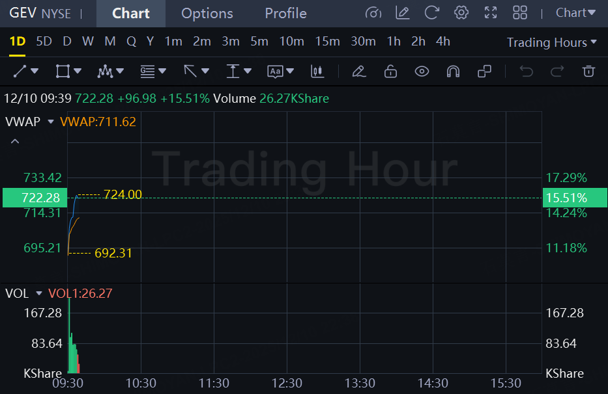Refresh the chart with the reload icon
This screenshot has width=608, height=394.
[x=431, y=12]
